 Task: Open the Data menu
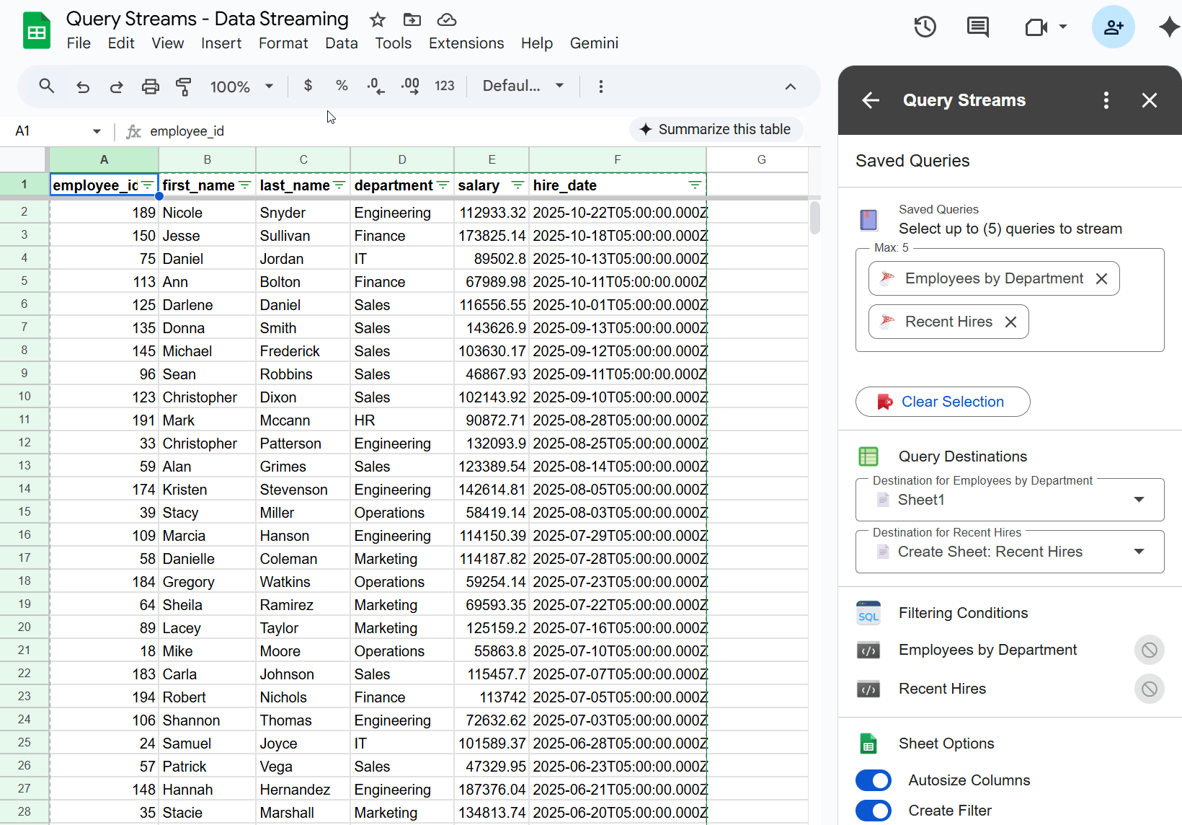341,43
